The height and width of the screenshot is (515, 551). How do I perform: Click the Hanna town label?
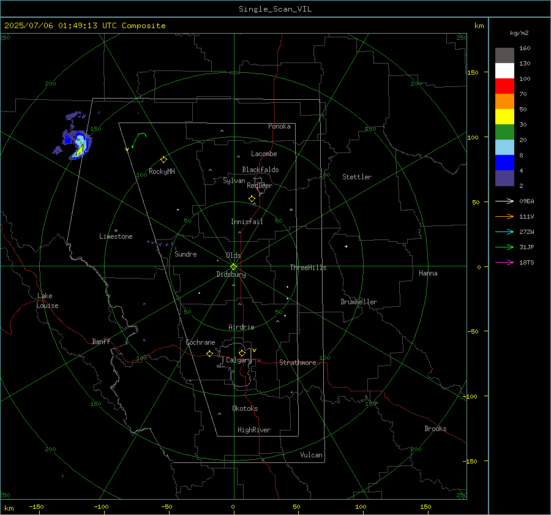click(428, 273)
